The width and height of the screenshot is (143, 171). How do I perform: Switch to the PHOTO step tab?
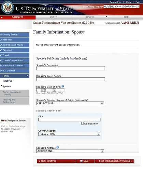(x=54, y=17)
